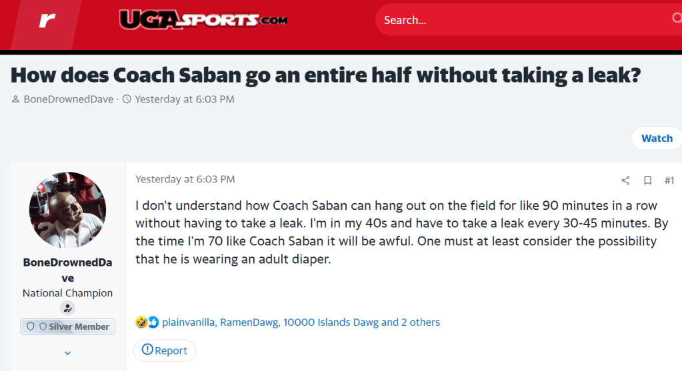
Task: Click the thread starter badge icon under National Champion
Action: (x=67, y=308)
